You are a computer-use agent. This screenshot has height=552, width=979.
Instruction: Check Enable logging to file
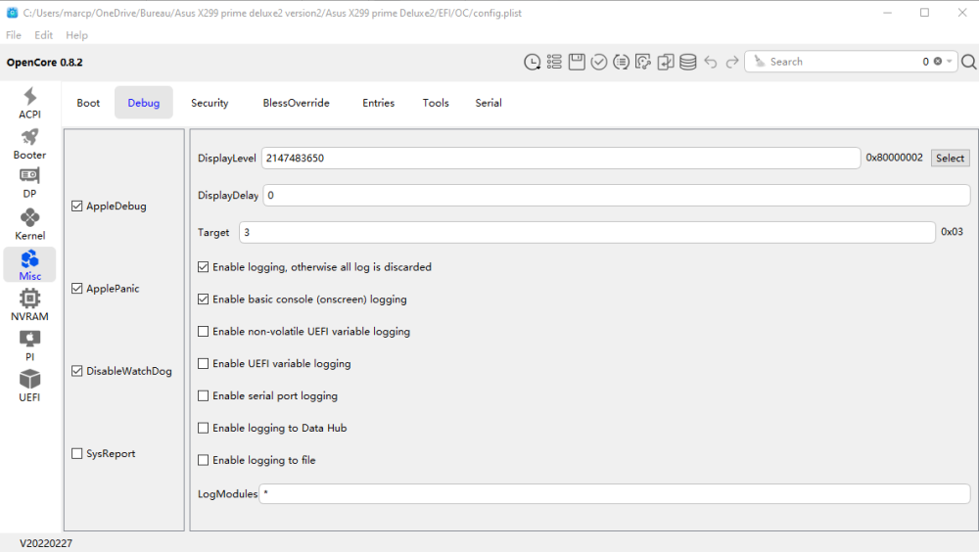click(203, 460)
